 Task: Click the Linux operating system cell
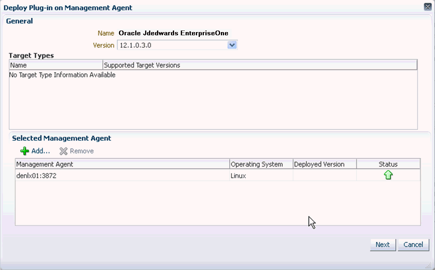[x=261, y=176]
